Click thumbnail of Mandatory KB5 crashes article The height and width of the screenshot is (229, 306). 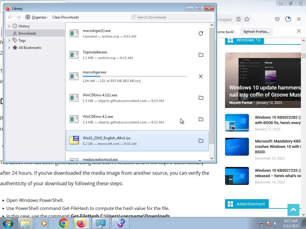[237, 147]
